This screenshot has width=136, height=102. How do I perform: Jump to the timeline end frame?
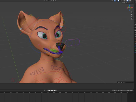[x=56, y=90]
